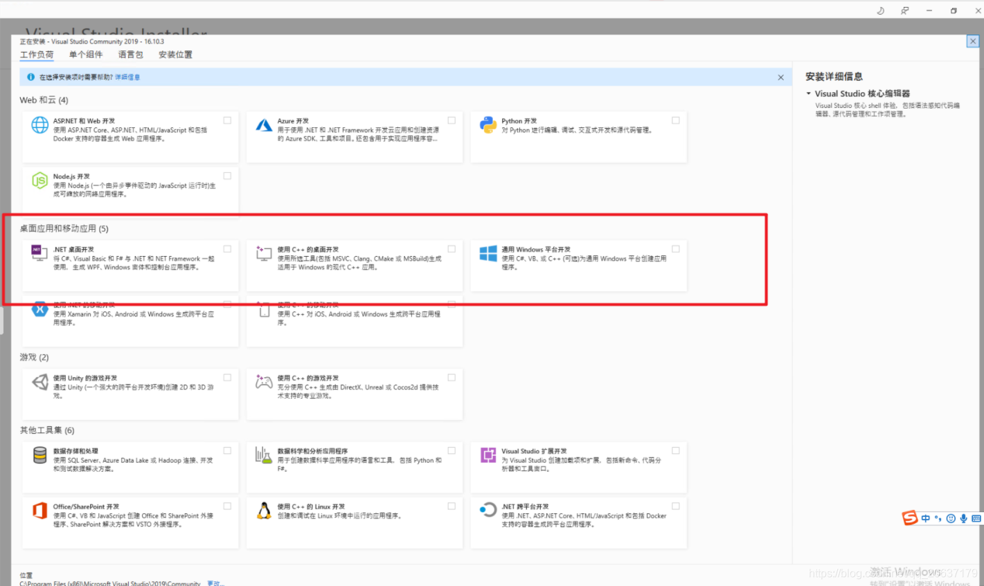Image resolution: width=984 pixels, height=586 pixels.
Task: Click the Web 和云 (4) section heading
Action: tap(44, 100)
